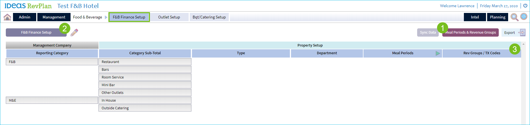
Task: Go to the Home page icon
Action: click(x=7, y=17)
